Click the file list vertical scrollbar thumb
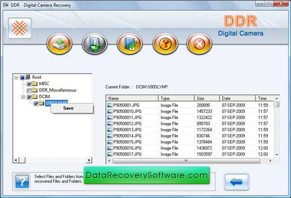 277,105
